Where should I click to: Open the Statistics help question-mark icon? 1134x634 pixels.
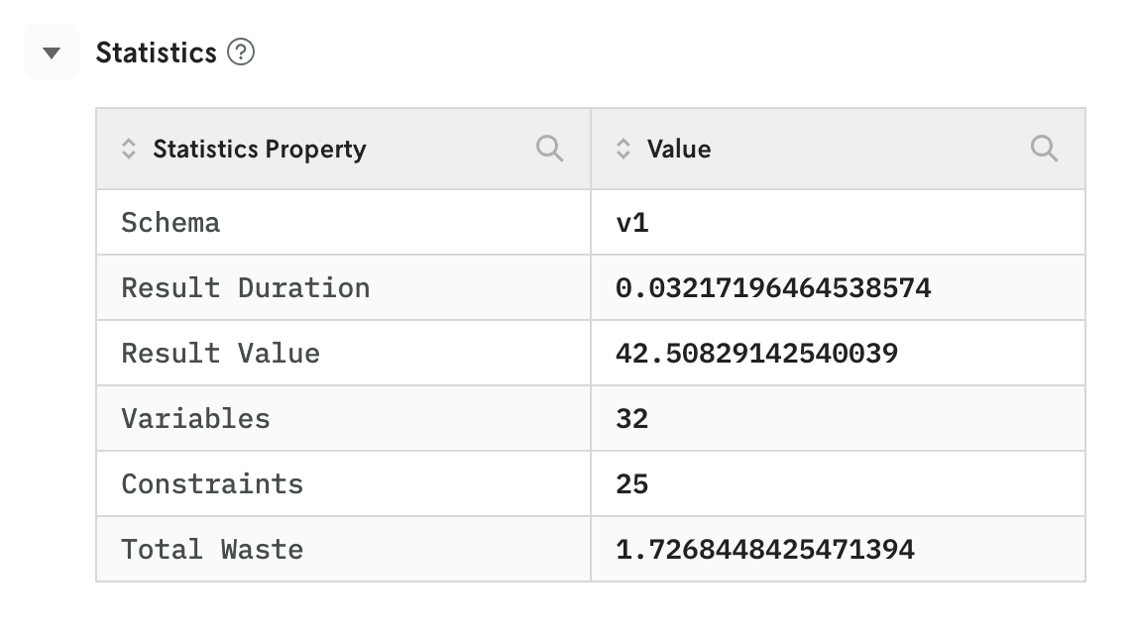click(241, 53)
